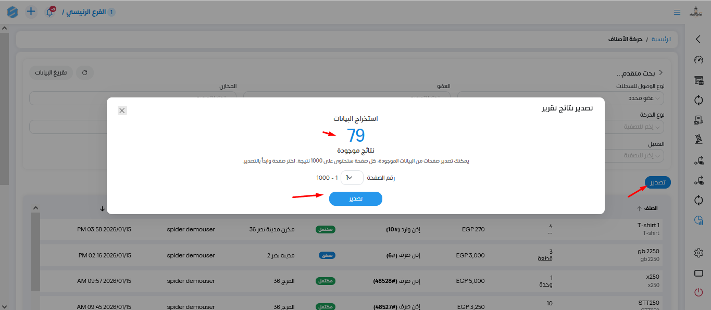
Task: Close the export report dialog
Action: [122, 110]
